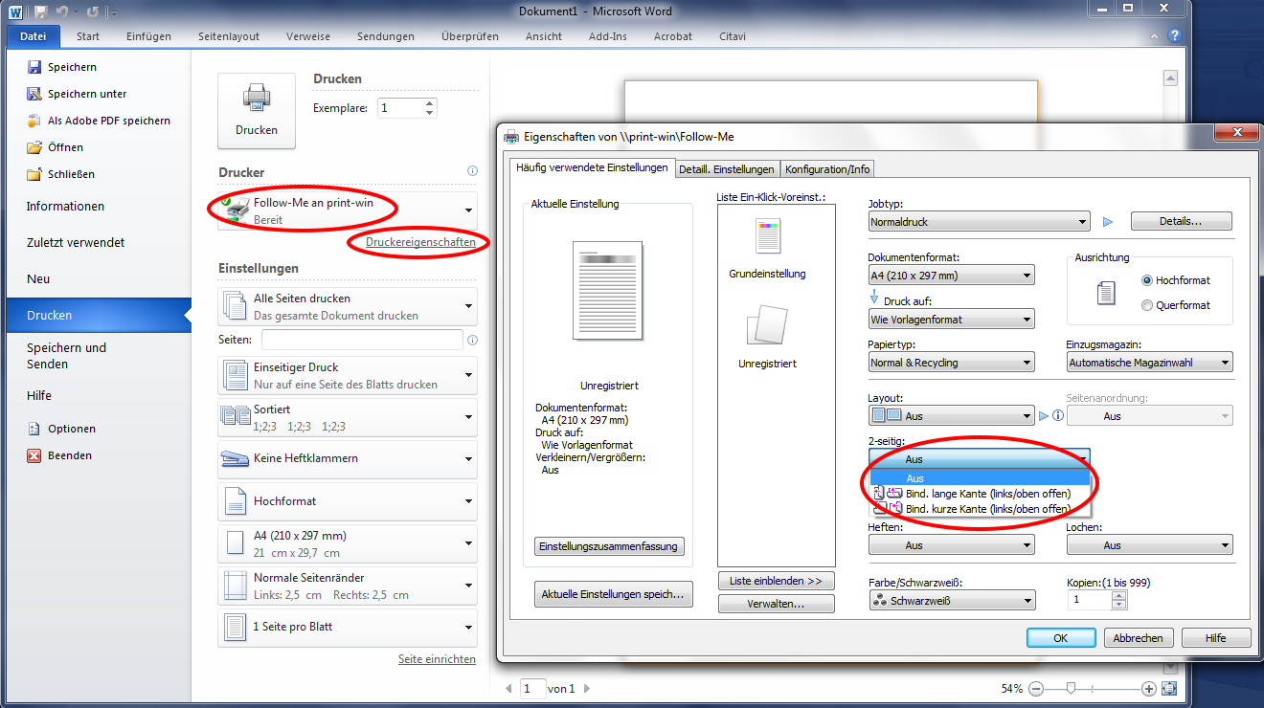Switch to Konfiguration/Info tab
Screen dimensions: 1264x708
pos(827,169)
